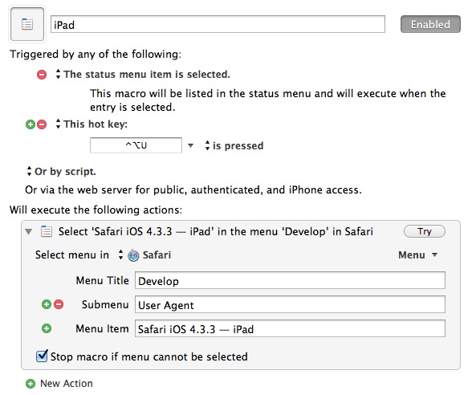
Task: Click the Menu Item field with Safari iOS 4.3.3 — iPad
Action: tap(290, 328)
